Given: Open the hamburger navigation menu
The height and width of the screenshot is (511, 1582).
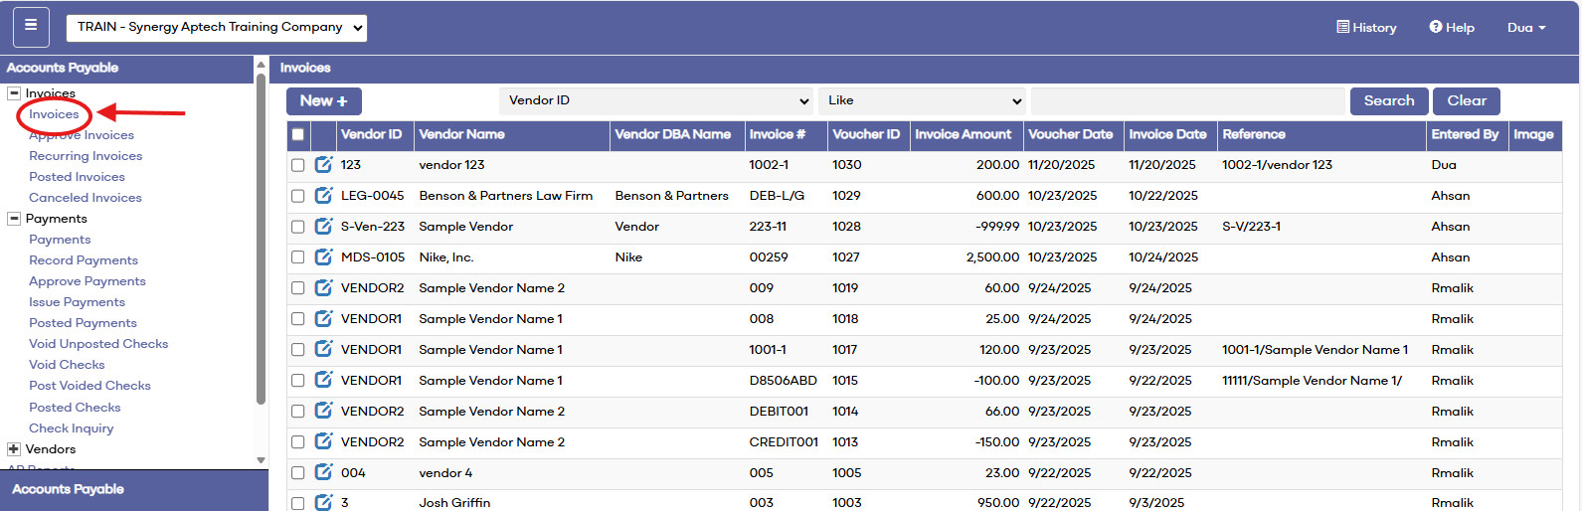Looking at the screenshot, I should point(31,27).
